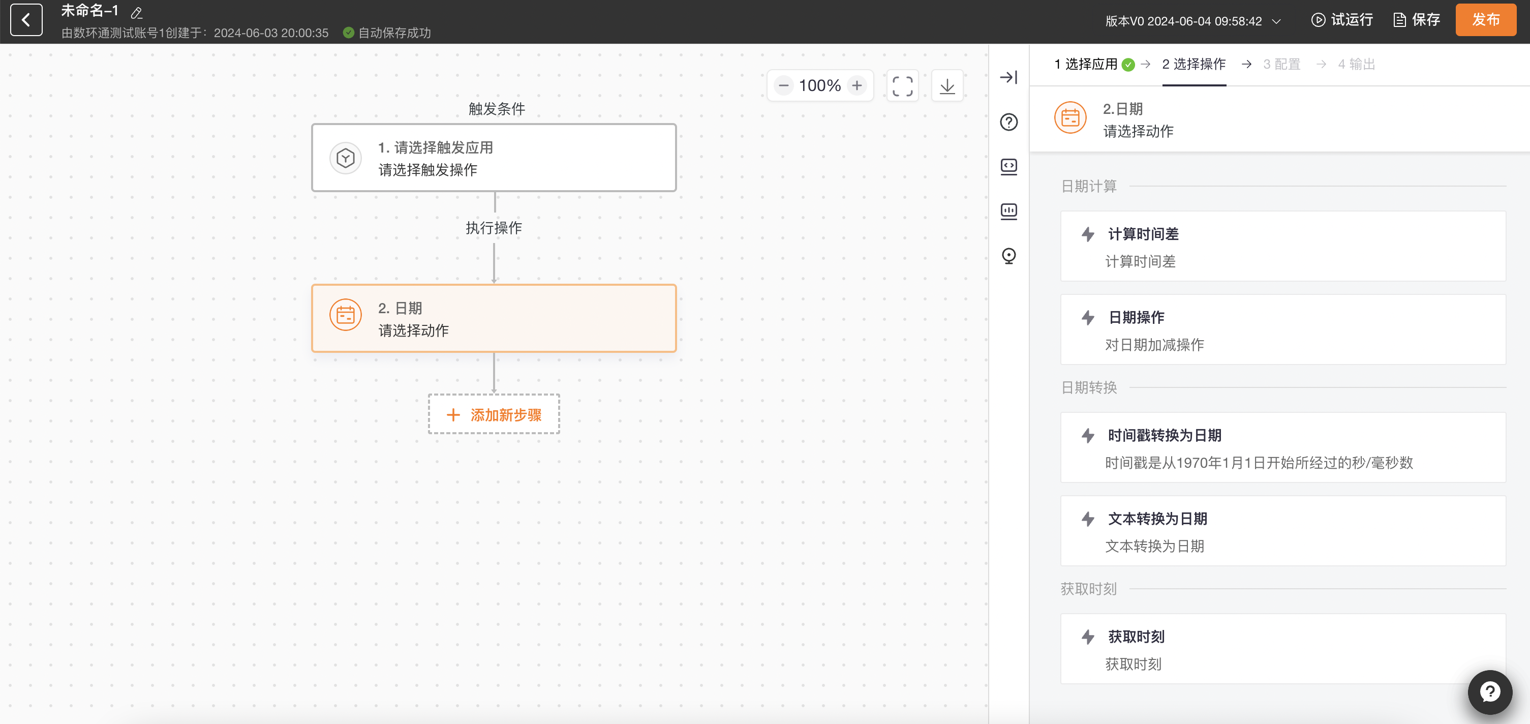Viewport: 1530px width, 724px height.
Task: Click the 日期转换 section heading
Action: [x=1089, y=388]
